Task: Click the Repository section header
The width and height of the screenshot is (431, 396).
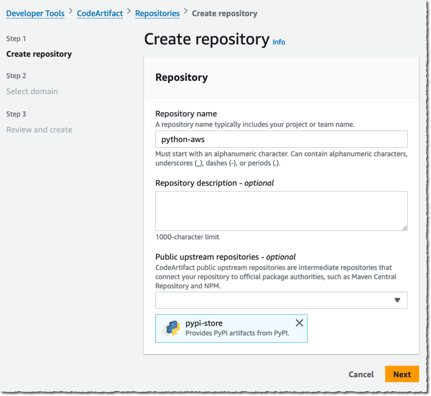Action: 183,77
